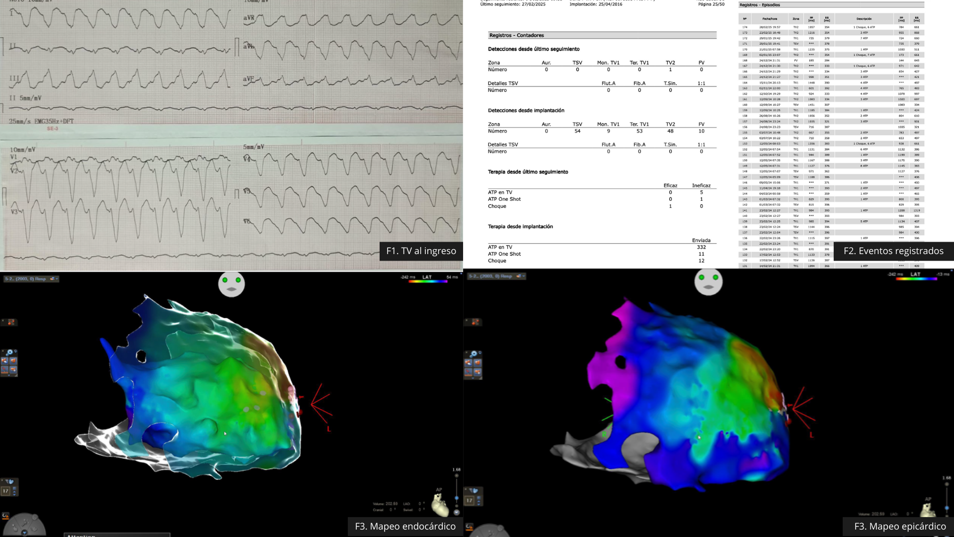Click the filter heart icon above value 17 in endocardial panel
The image size is (954, 537).
9,482
